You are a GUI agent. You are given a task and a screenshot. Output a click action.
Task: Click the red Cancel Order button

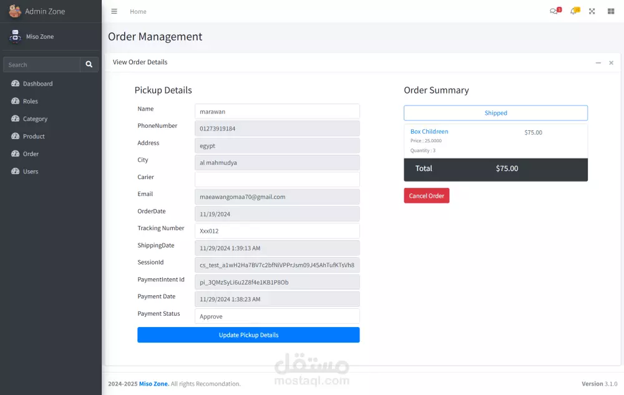(426, 196)
